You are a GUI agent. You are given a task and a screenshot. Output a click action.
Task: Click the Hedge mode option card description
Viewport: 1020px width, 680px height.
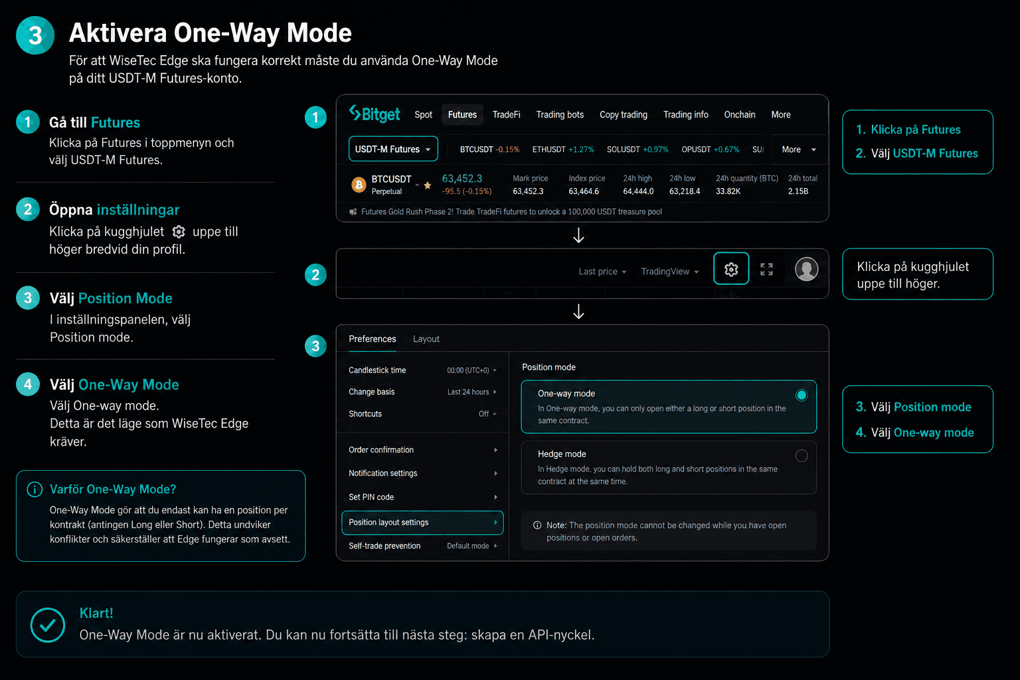click(657, 475)
